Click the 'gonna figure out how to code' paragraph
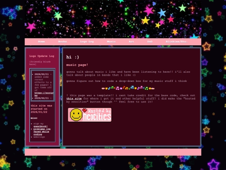The height and width of the screenshot is (170, 226). (126, 81)
